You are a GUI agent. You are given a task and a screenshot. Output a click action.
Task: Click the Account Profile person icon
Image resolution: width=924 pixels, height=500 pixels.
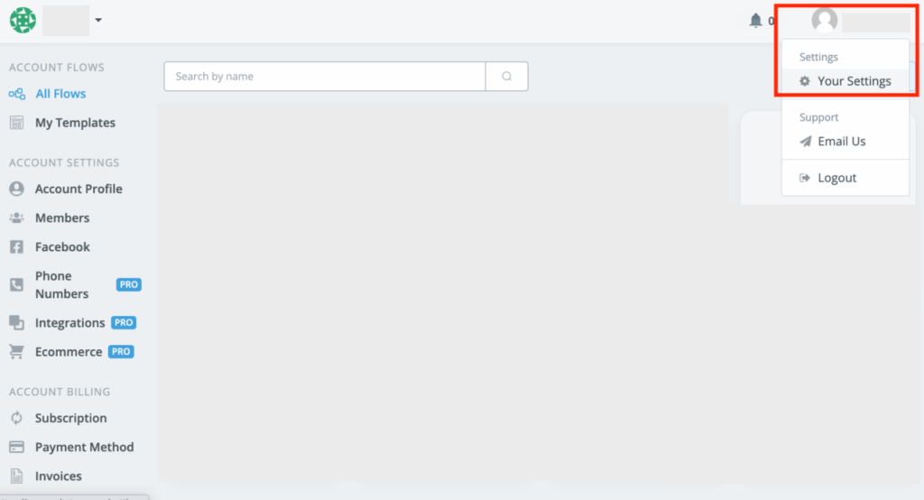16,189
